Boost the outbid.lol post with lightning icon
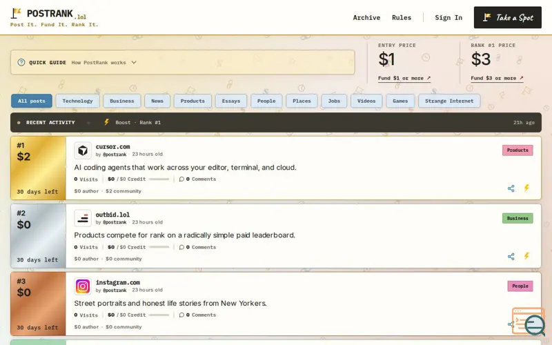This screenshot has width=552, height=345. 526,256
